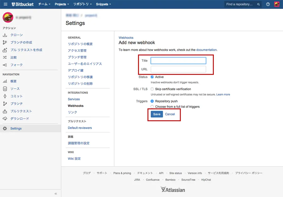The width and height of the screenshot is (283, 197).
Task: Click the fork icon in sidebar
Action: coord(5,65)
